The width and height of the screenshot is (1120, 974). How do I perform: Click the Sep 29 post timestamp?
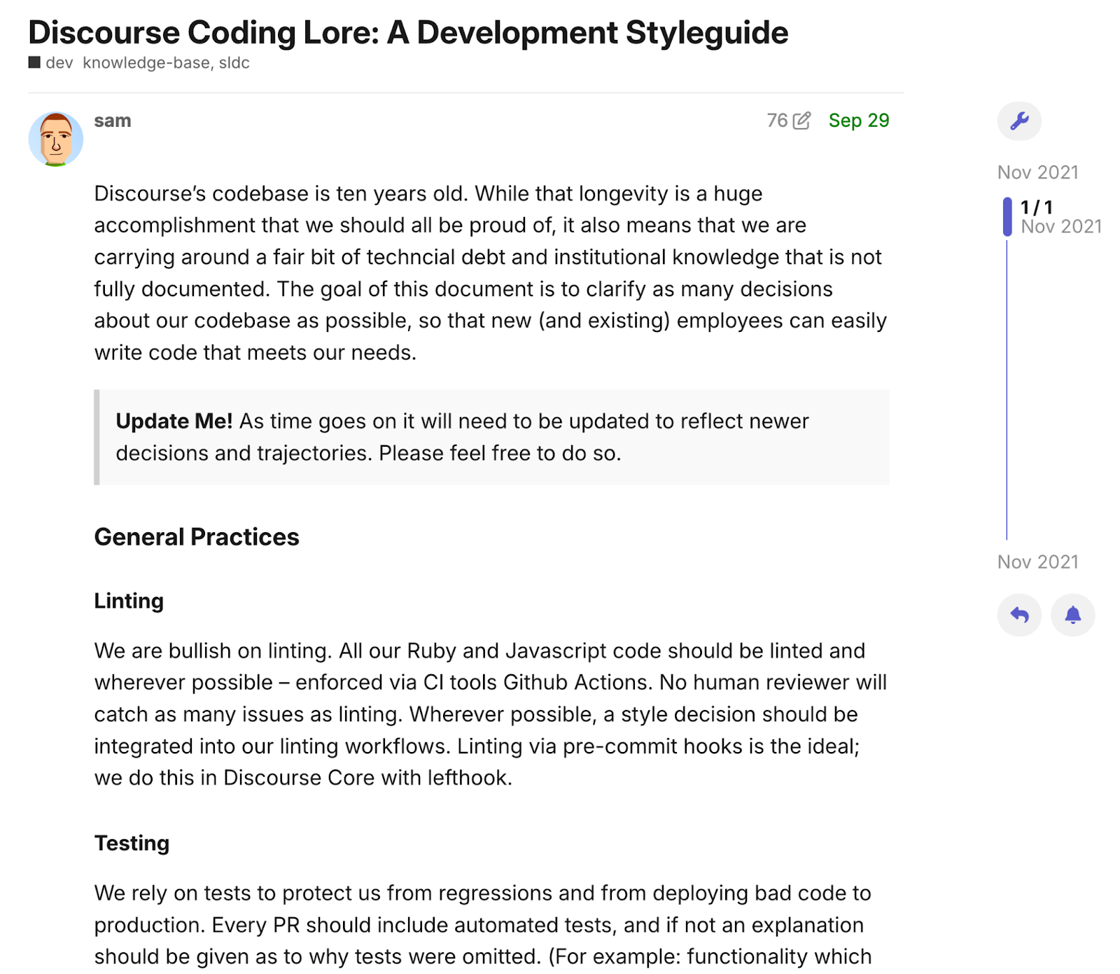858,120
